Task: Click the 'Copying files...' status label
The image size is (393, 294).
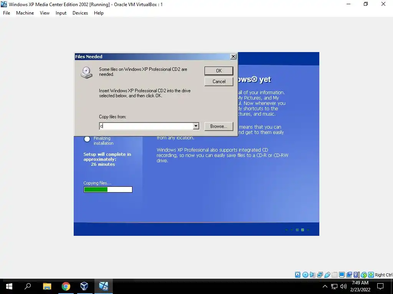Action: click(x=97, y=183)
